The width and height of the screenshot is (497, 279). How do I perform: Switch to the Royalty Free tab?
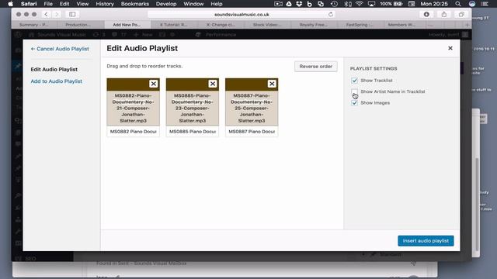click(x=314, y=25)
